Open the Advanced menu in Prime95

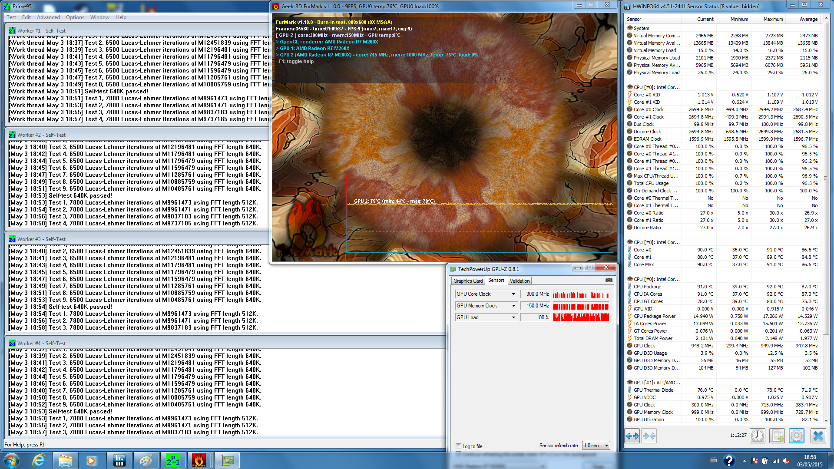click(48, 17)
